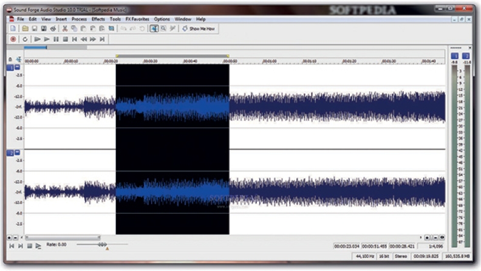Screen dimensions: 481x271
Task: Rewind the audio
Action: (83, 39)
